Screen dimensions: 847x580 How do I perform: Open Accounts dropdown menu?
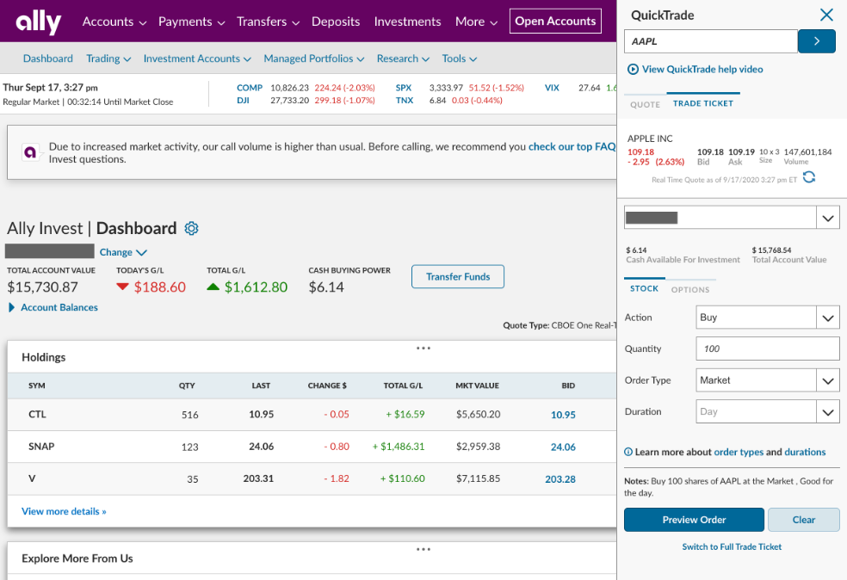click(114, 22)
